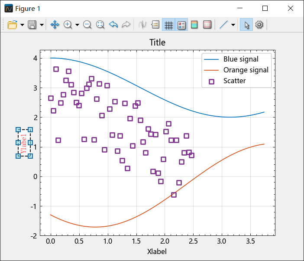The width and height of the screenshot is (304, 261).
Task: Open file with the folder icon
Action: pos(12,25)
